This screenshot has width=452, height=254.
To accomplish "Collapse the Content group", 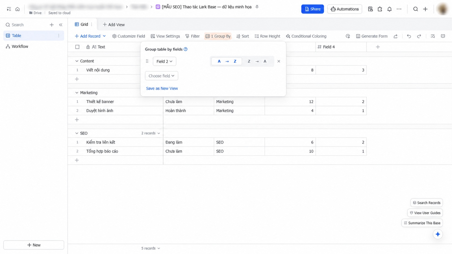I will (x=77, y=61).
